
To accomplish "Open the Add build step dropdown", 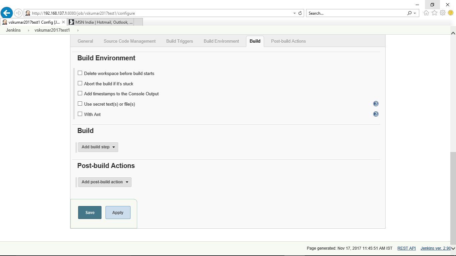I will pos(98,147).
